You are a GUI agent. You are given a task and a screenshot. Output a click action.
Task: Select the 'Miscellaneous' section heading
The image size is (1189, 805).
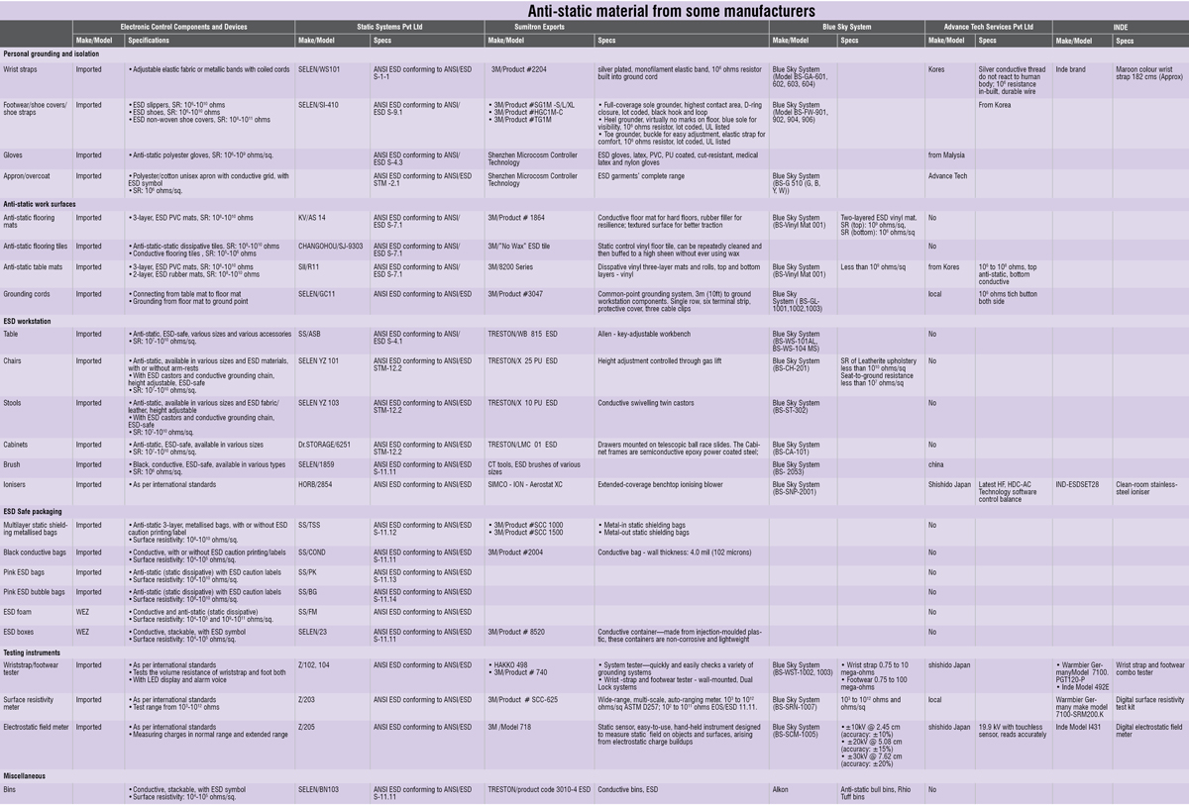24,776
